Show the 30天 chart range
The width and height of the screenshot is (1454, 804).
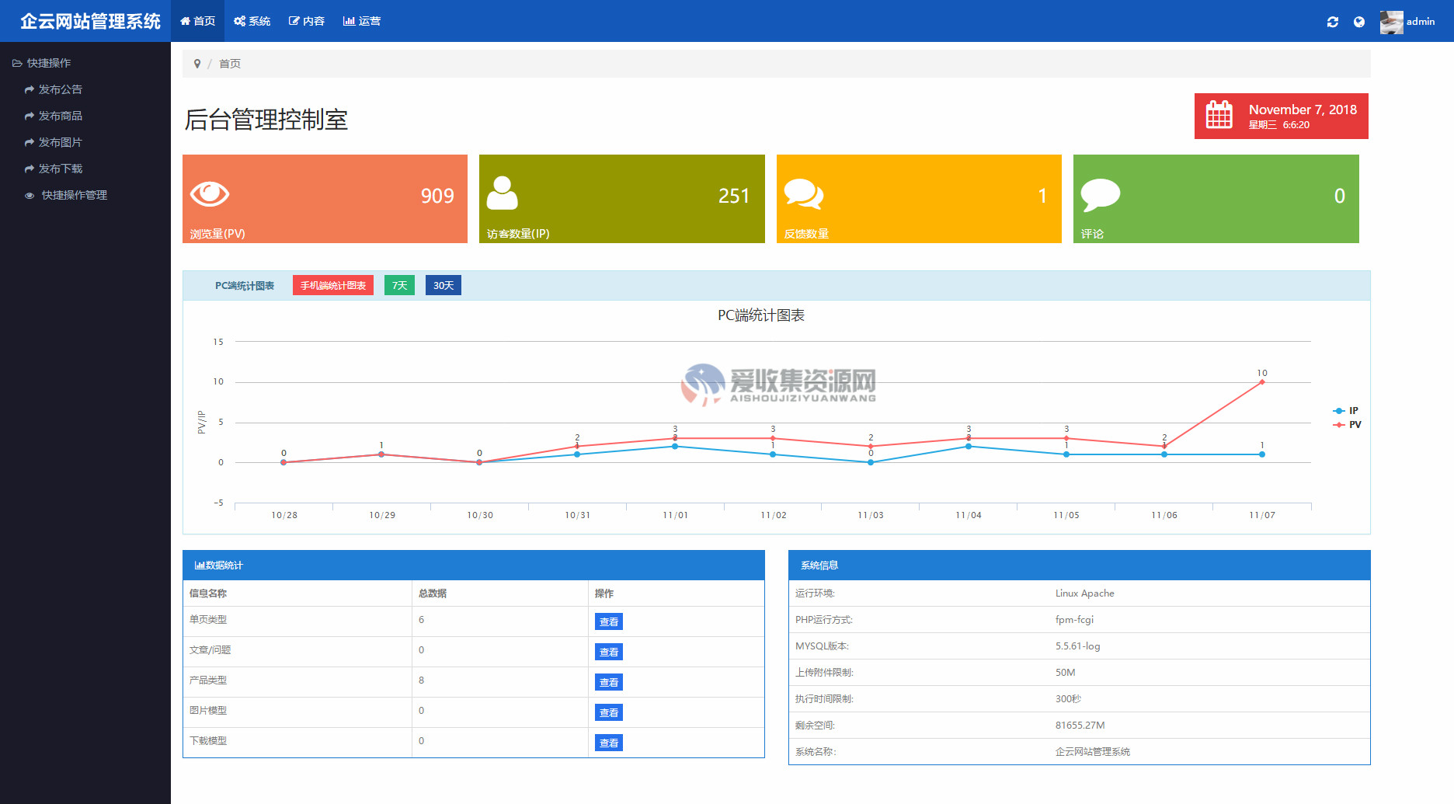[443, 285]
